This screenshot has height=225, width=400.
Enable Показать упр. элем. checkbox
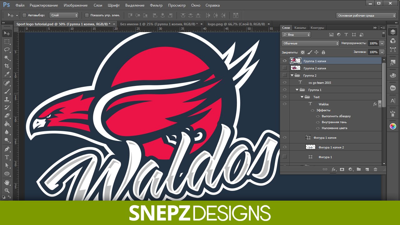[87, 15]
